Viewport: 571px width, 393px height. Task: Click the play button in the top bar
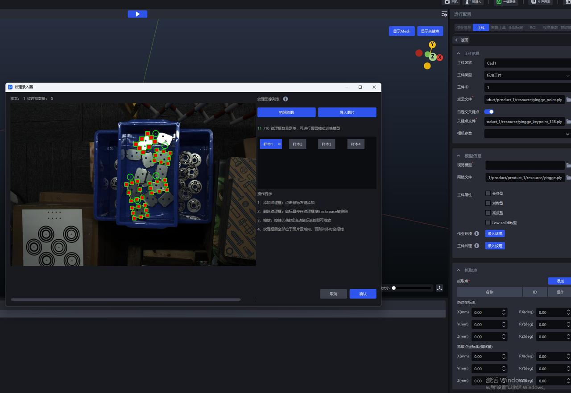click(137, 14)
